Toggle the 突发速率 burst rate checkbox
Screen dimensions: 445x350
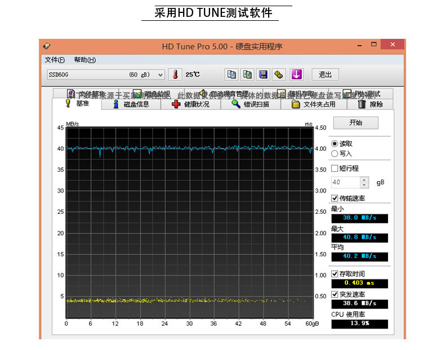pyautogui.click(x=335, y=294)
